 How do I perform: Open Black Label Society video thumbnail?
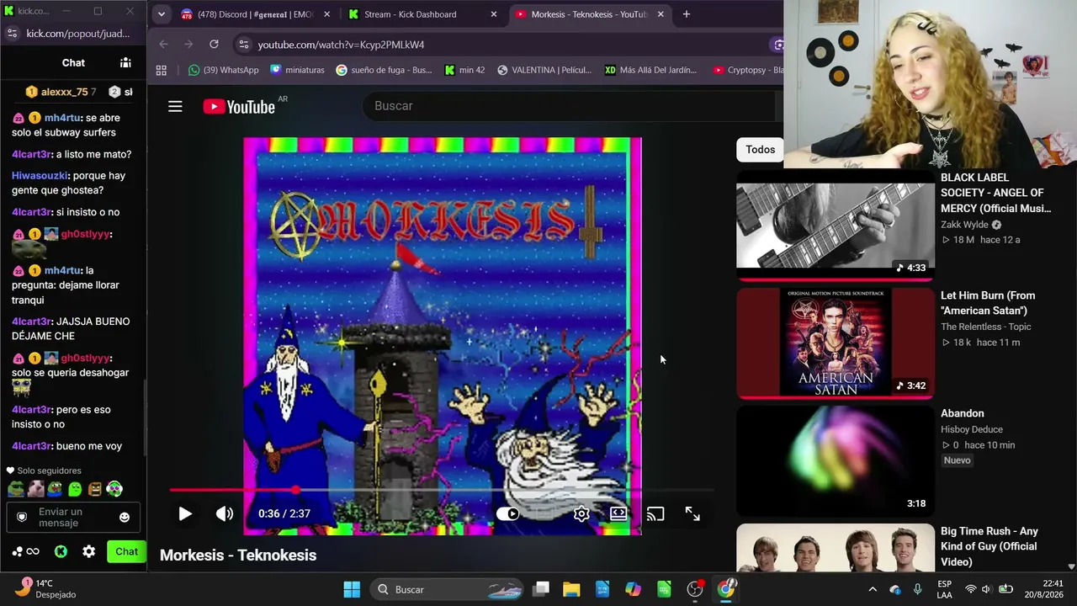[x=836, y=225]
